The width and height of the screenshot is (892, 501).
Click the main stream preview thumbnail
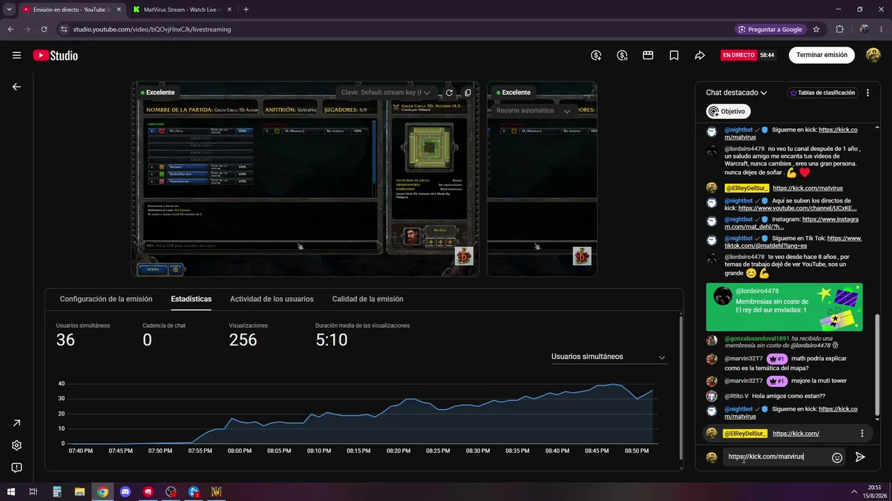pos(305,179)
